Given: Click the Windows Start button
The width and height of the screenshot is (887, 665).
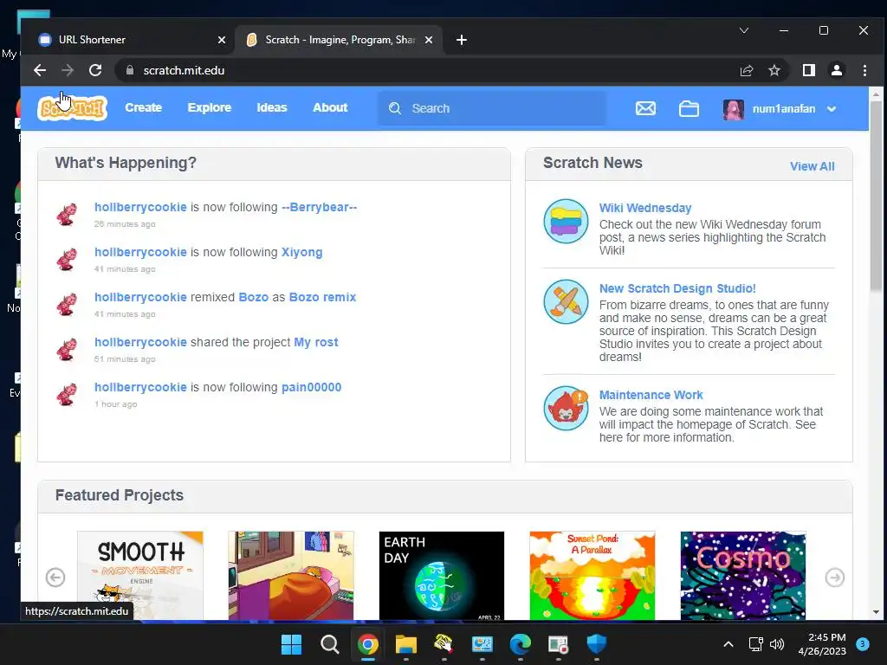Looking at the screenshot, I should click(x=291, y=644).
